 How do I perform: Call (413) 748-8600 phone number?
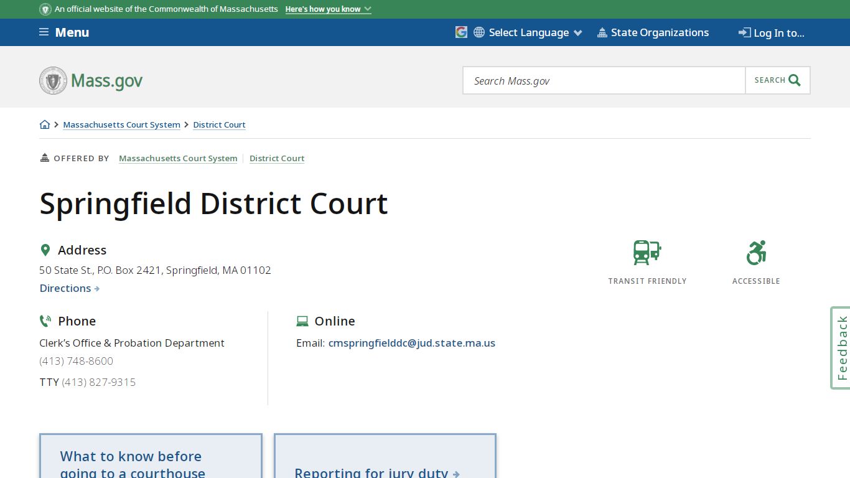pyautogui.click(x=77, y=361)
